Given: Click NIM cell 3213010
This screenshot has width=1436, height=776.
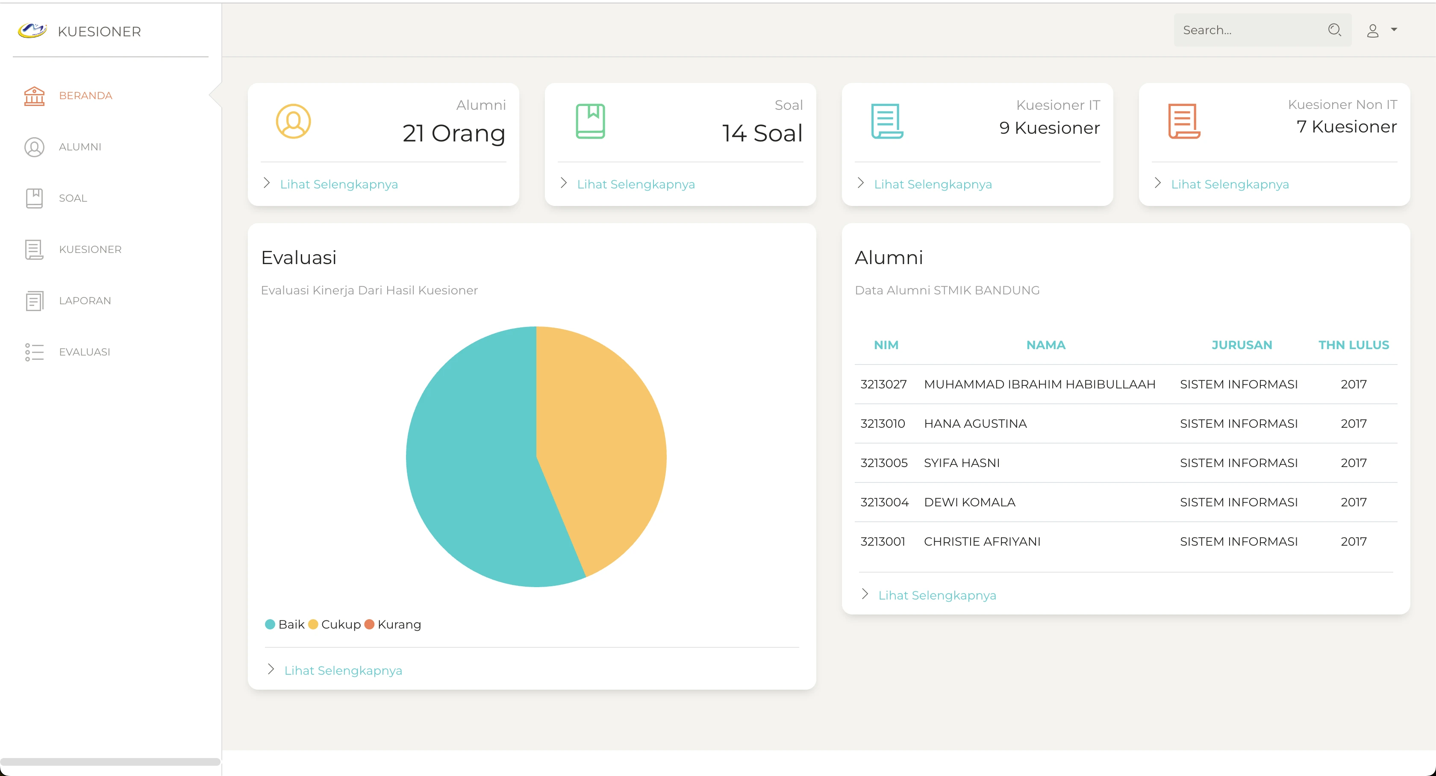Looking at the screenshot, I should 883,423.
